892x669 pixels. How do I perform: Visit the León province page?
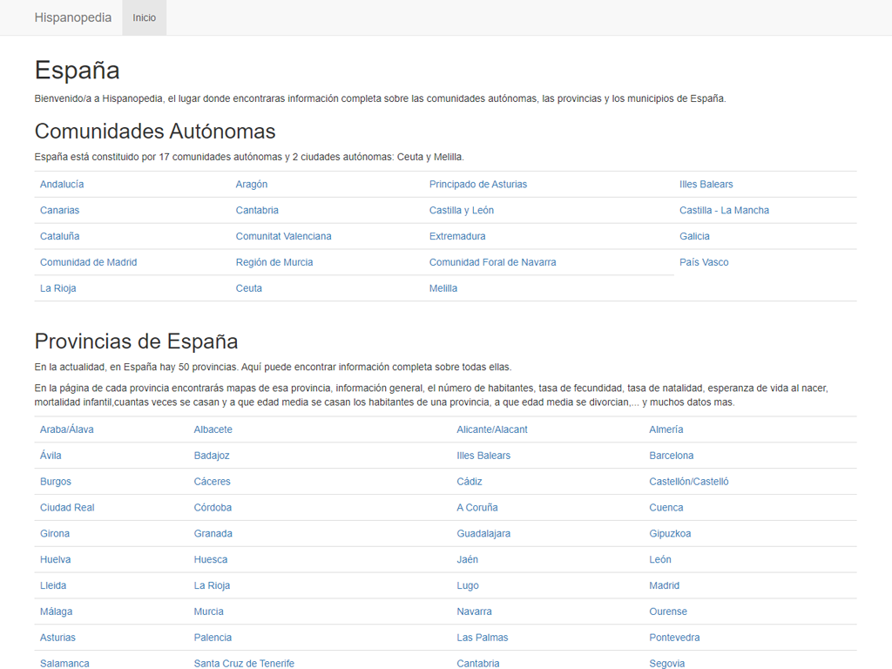[x=660, y=561]
